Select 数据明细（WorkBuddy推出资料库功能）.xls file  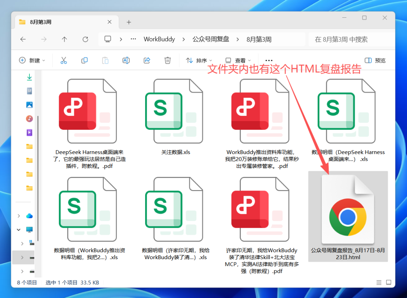[x=90, y=219]
